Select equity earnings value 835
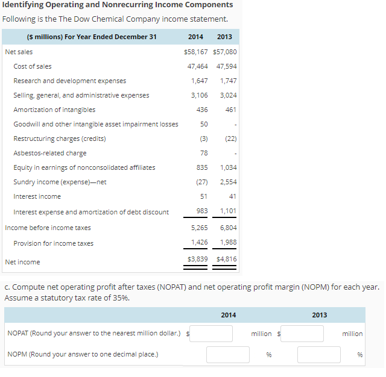The image size is (386, 377). tap(202, 168)
